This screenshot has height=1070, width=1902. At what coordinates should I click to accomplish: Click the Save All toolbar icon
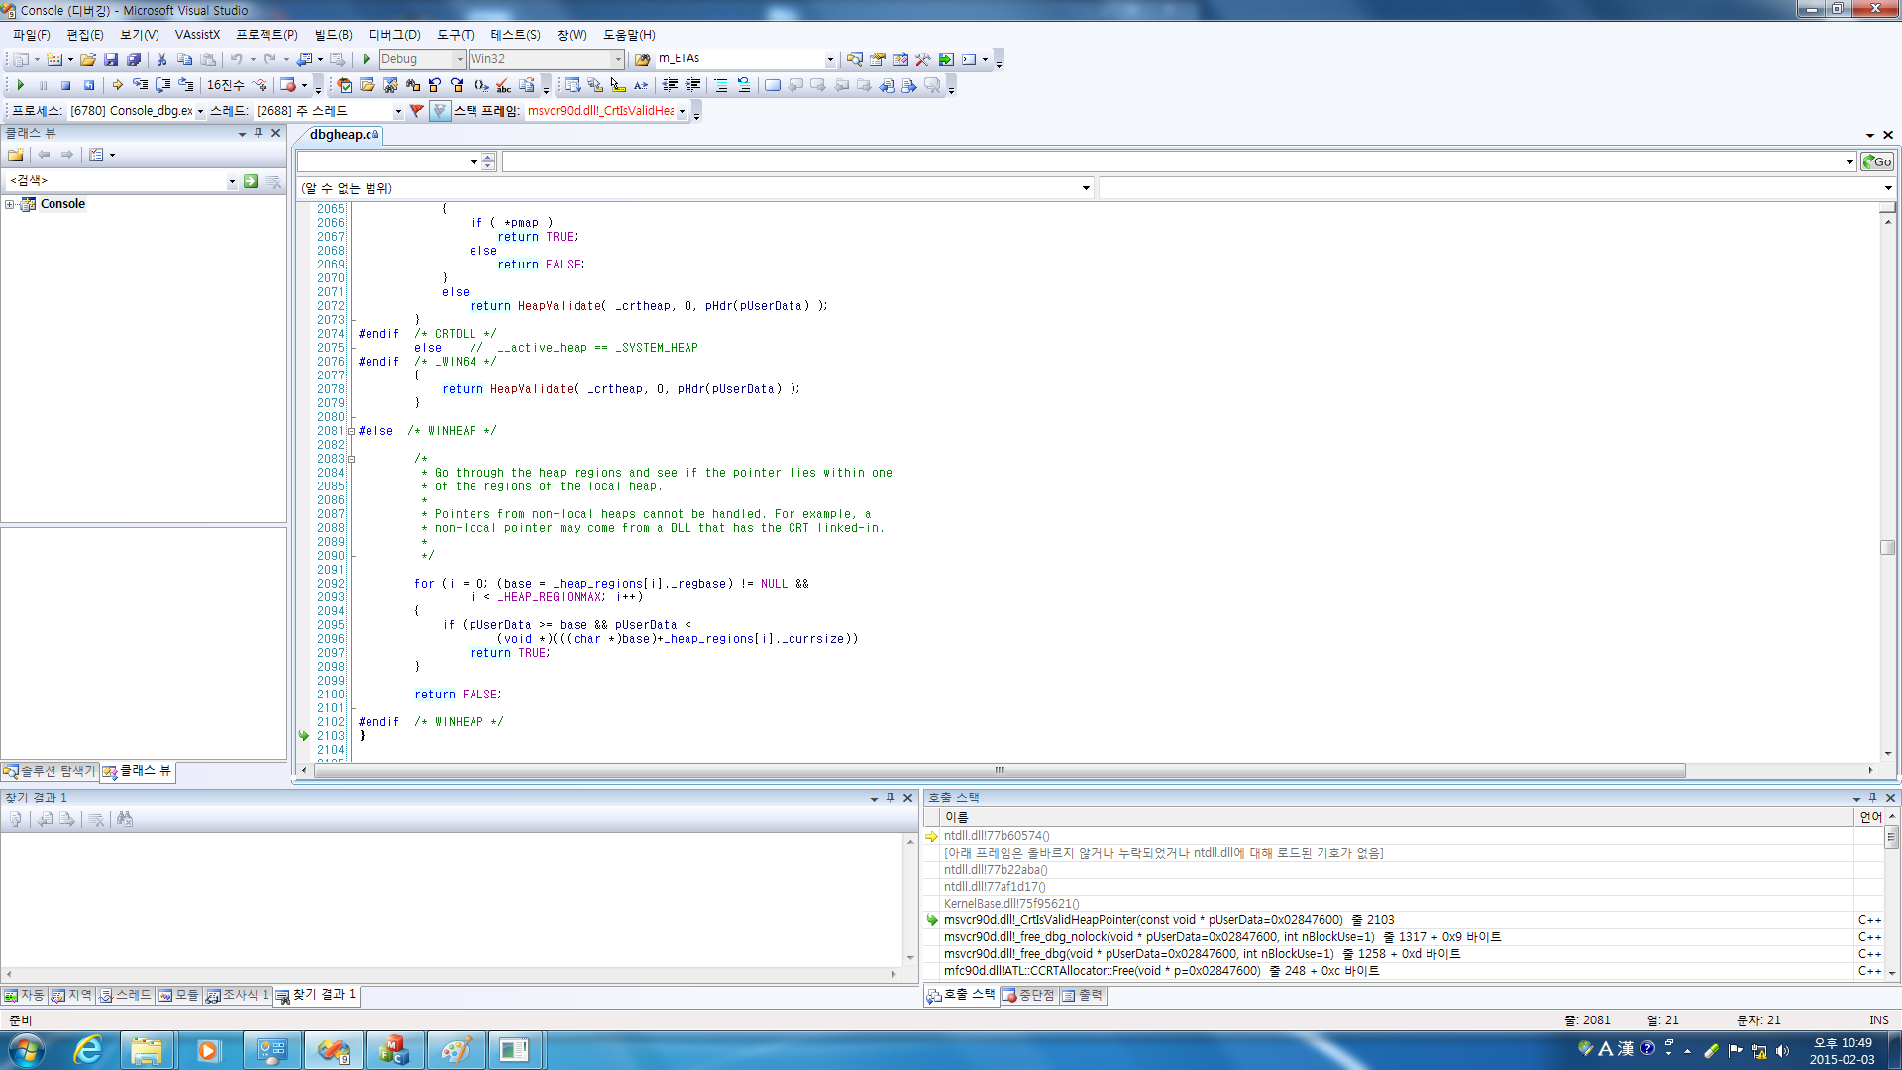[x=134, y=59]
